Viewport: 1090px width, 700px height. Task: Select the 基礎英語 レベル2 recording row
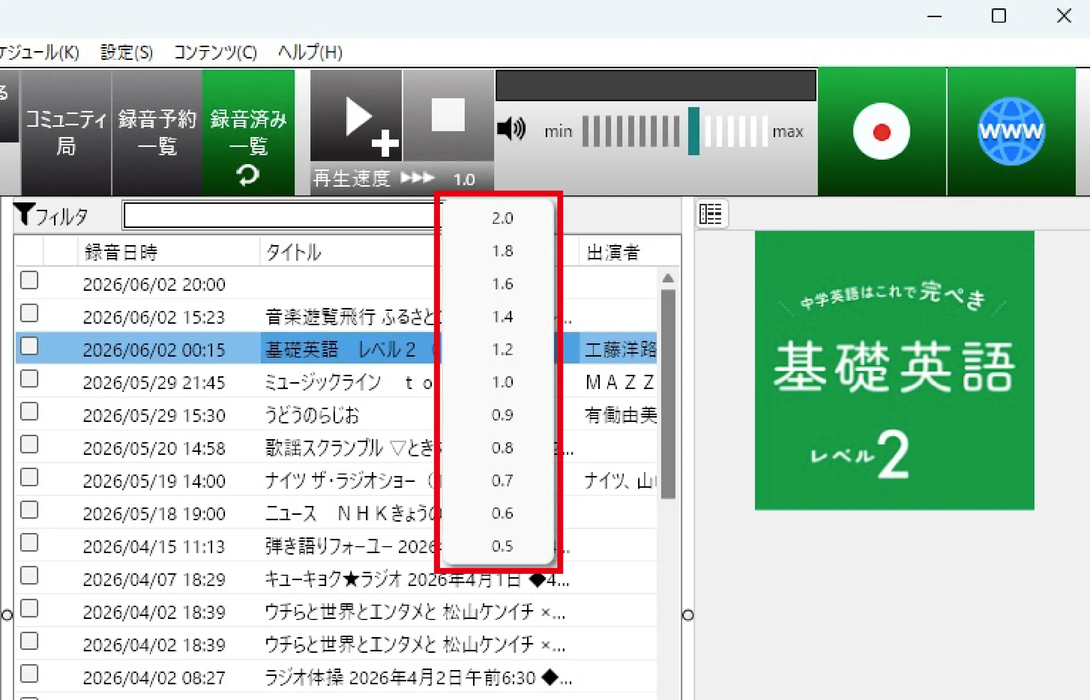click(x=336, y=348)
